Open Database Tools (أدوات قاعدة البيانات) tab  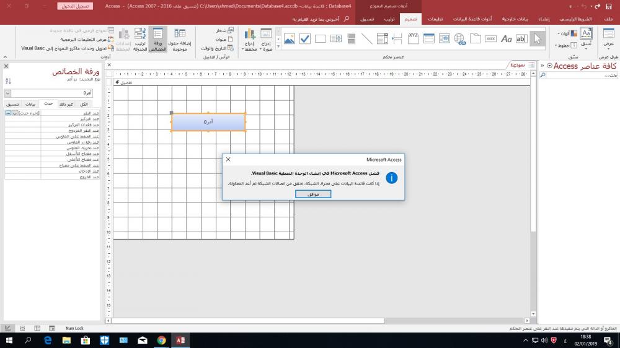[x=472, y=19]
